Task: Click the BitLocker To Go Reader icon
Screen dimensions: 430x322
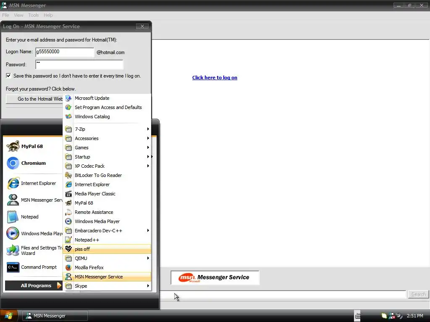Action: (x=68, y=175)
